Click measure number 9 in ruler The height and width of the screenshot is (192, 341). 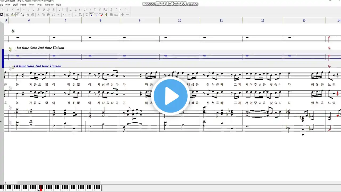[140, 21]
